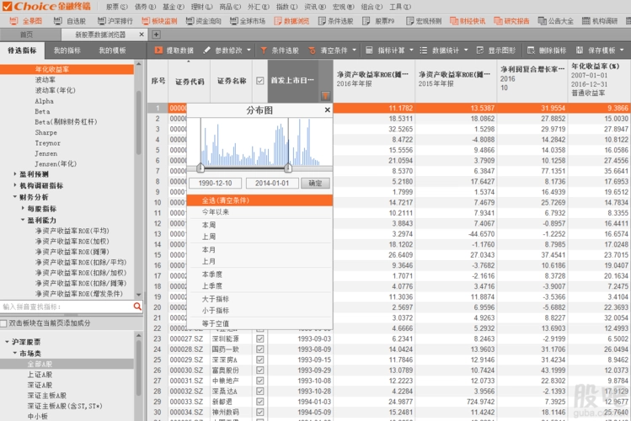Open 研究报告 from the top toolbar
The width and height of the screenshot is (631, 421).
click(x=512, y=21)
